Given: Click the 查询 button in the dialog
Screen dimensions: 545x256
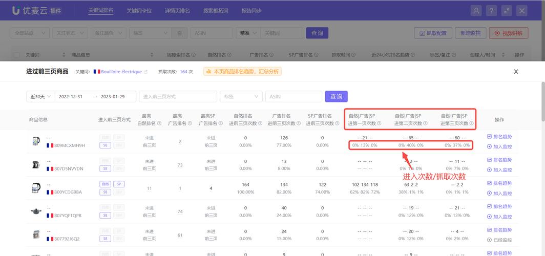Looking at the screenshot, I should coord(336,96).
